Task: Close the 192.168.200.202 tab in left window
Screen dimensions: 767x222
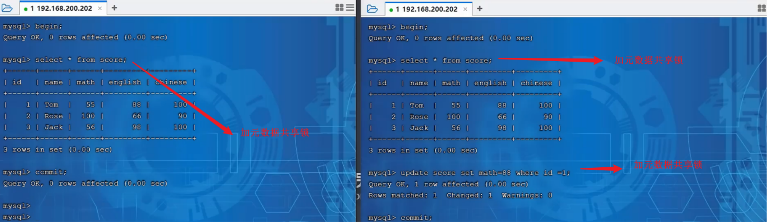Action: tap(100, 8)
